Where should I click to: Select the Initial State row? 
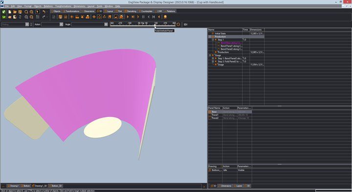point(236,33)
